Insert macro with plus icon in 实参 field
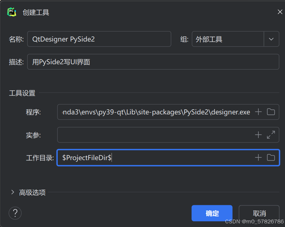This screenshot has width=285, height=227. 258,135
